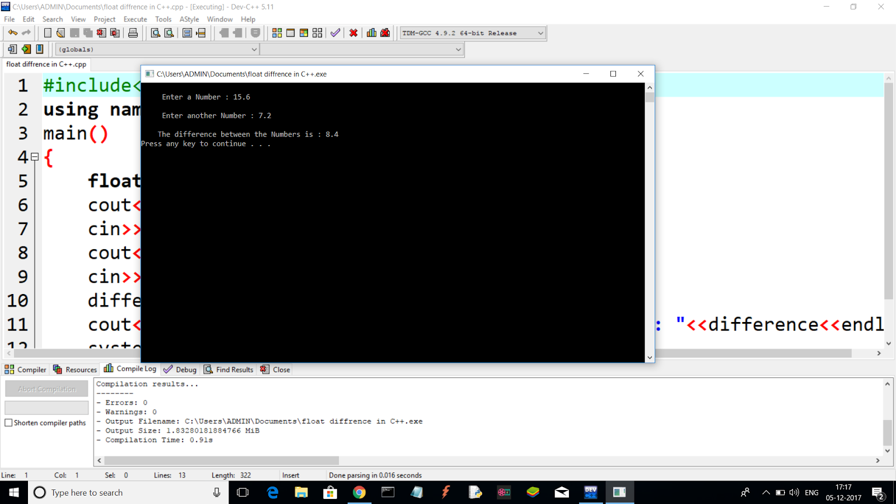Print the source code via the Print icon
Image resolution: width=896 pixels, height=504 pixels.
coord(133,32)
